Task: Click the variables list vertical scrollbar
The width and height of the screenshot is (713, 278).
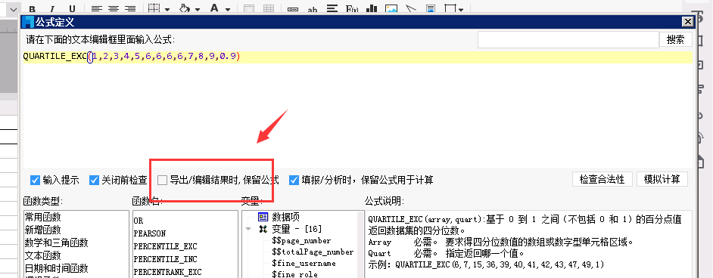Action: pyautogui.click(x=360, y=245)
